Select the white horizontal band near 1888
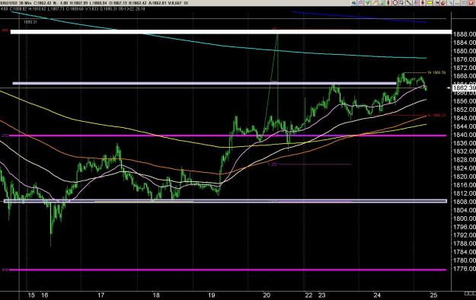 pyautogui.click(x=231, y=32)
